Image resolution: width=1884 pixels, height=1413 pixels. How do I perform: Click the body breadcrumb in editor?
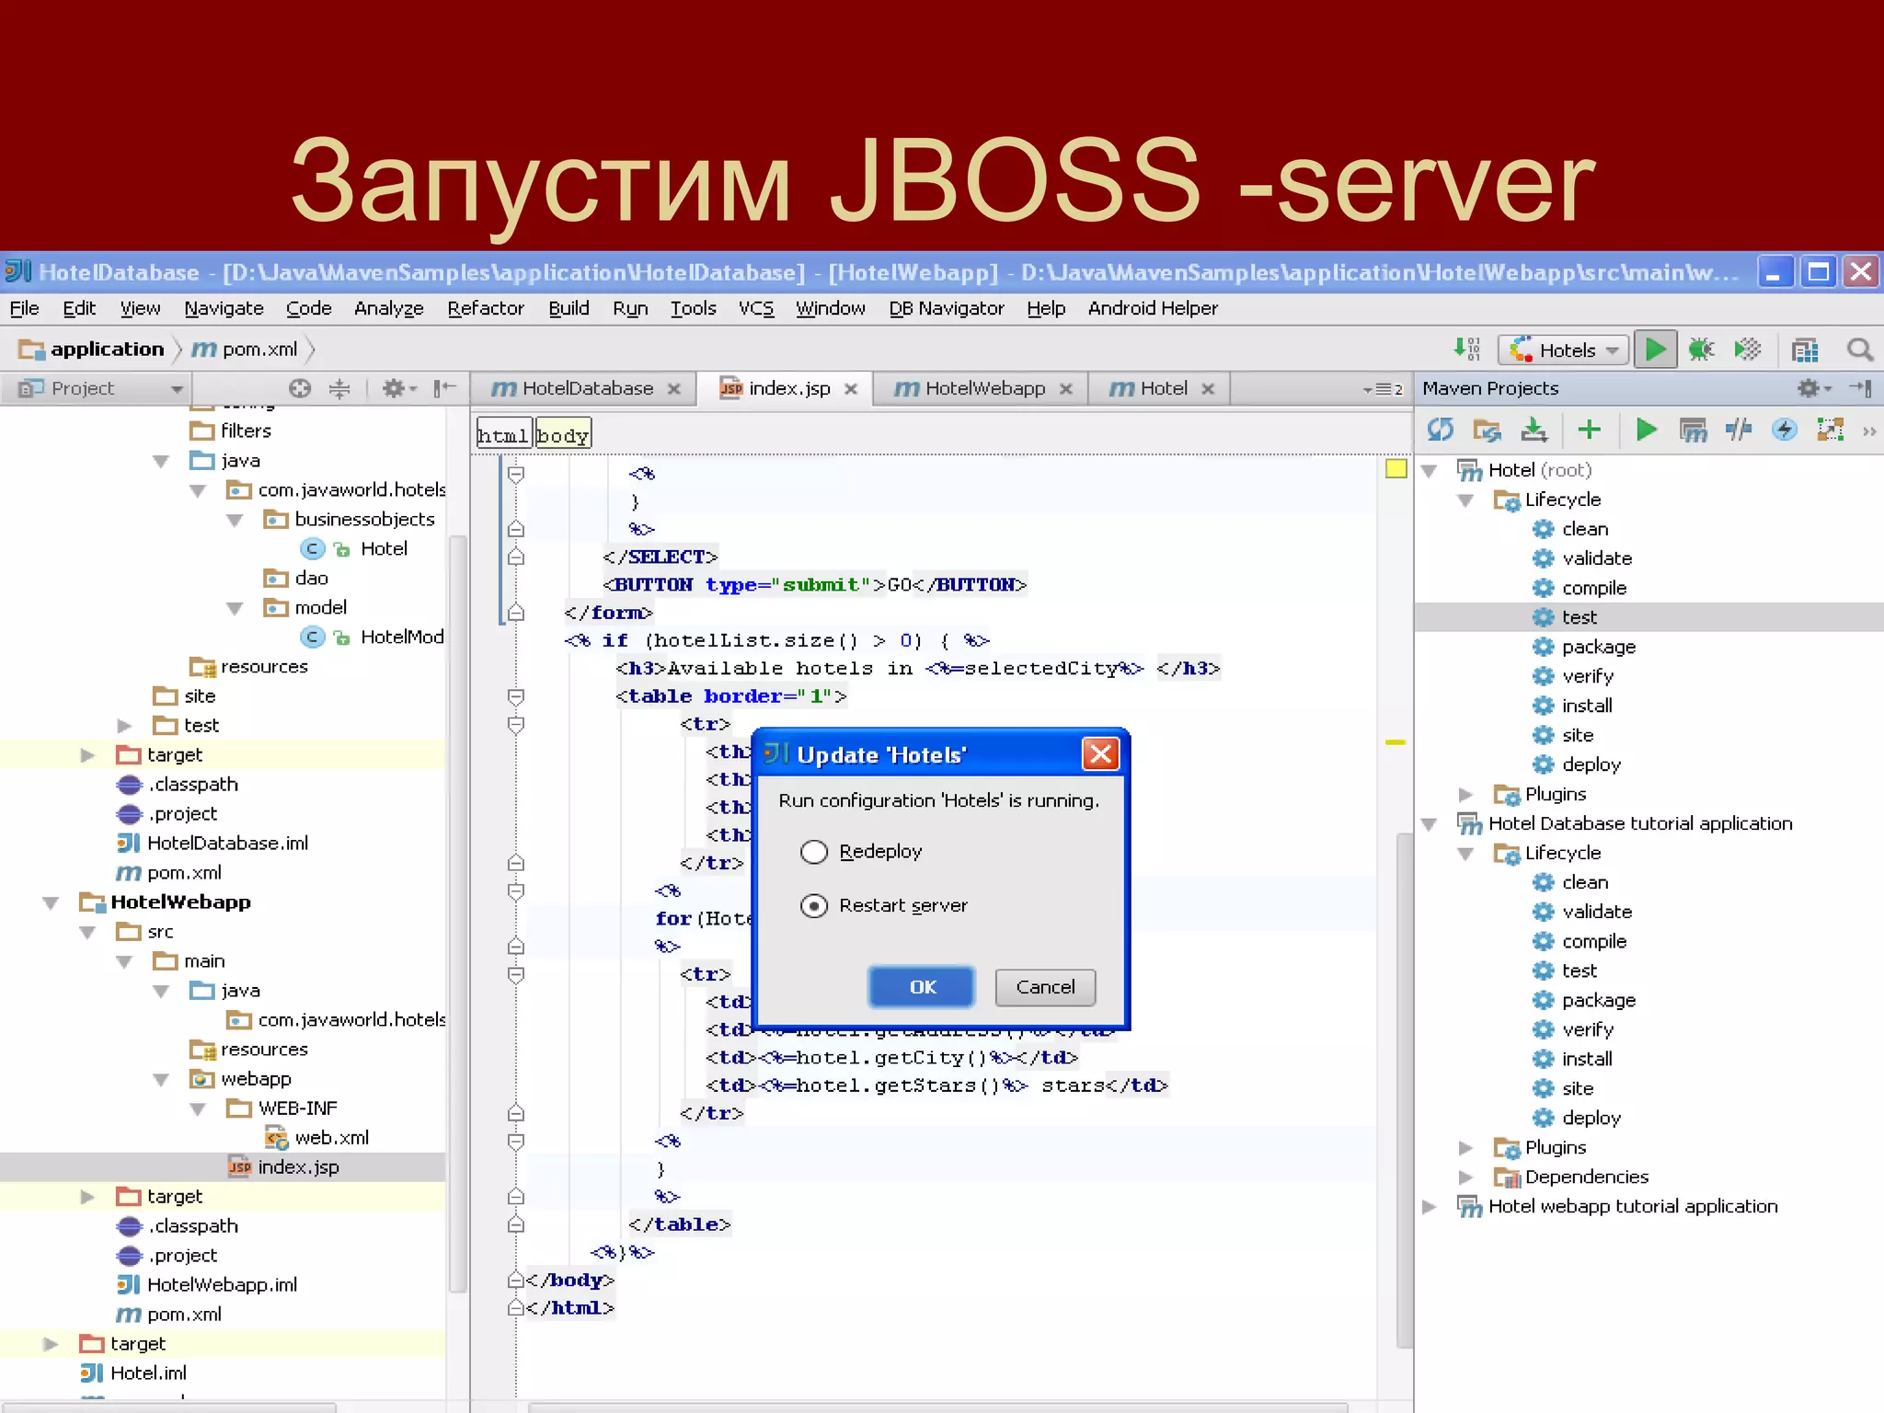coord(562,434)
